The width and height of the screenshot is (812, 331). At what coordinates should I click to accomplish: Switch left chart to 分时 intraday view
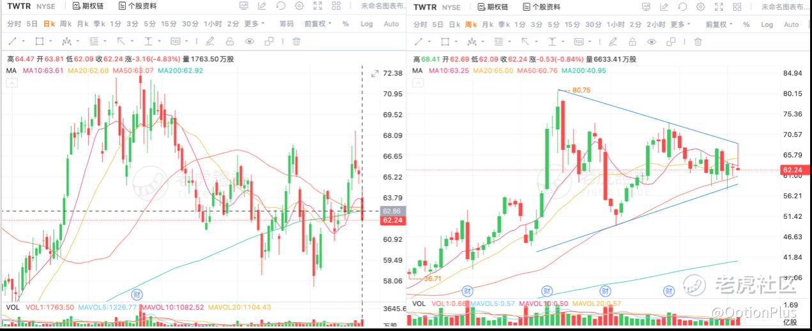click(14, 24)
